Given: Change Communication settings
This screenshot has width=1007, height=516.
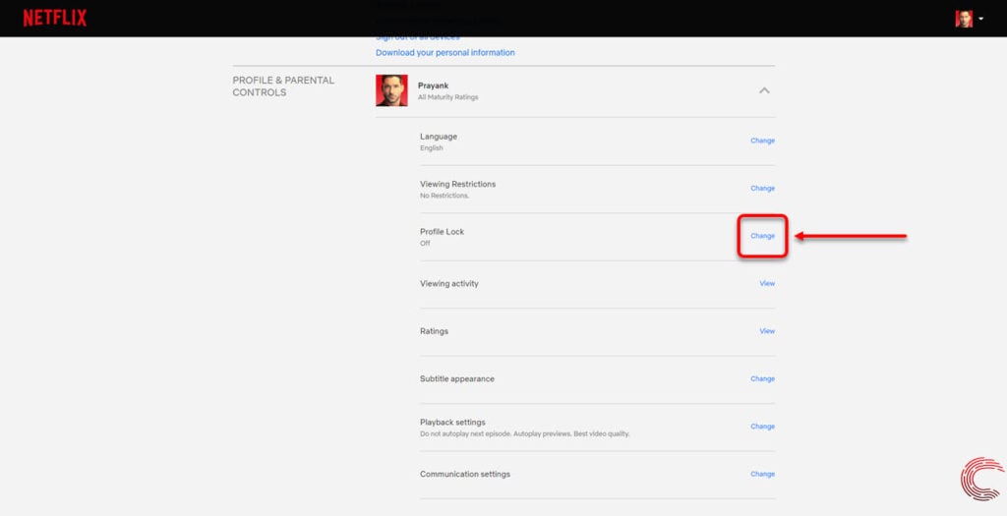Looking at the screenshot, I should click(762, 474).
